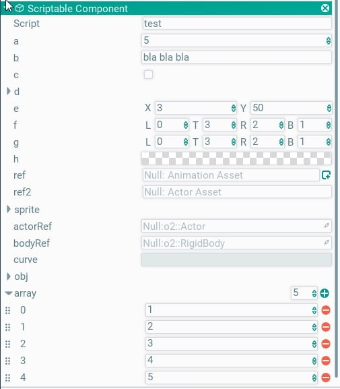
Task: Click the Script name field containing test
Action: point(237,24)
